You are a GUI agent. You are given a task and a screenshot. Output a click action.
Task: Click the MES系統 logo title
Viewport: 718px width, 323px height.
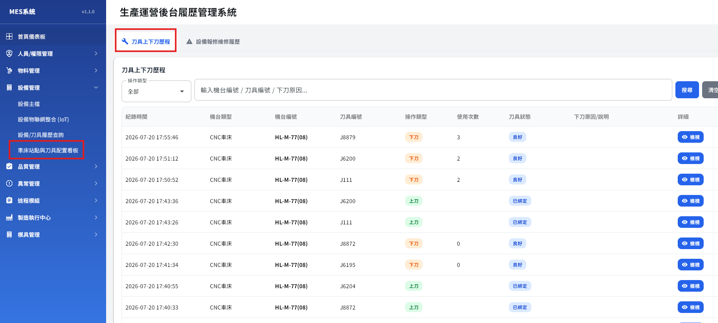pos(22,12)
